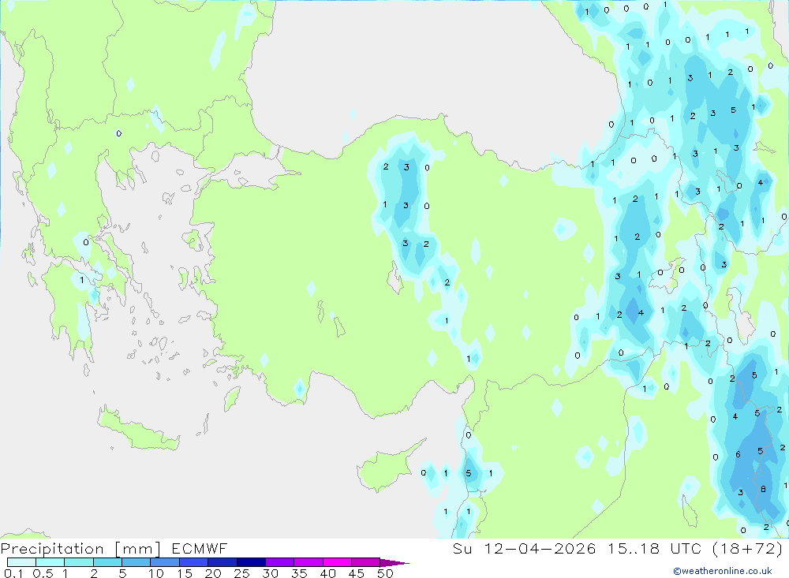Click the date 12-04-2026 in the footer
The height and width of the screenshot is (578, 789).
[540, 549]
